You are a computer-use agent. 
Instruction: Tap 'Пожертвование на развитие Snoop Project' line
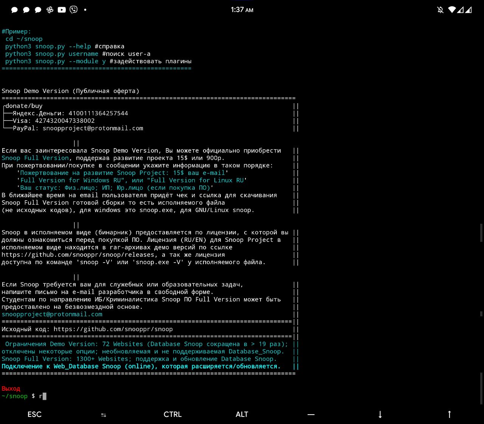pyautogui.click(x=123, y=173)
